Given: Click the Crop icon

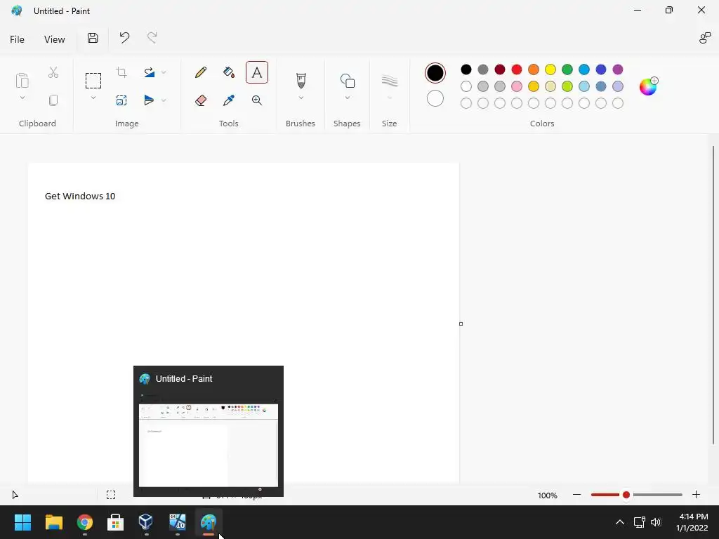Looking at the screenshot, I should pyautogui.click(x=121, y=72).
